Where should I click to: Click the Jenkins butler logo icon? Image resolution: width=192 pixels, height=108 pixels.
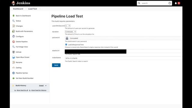click(x=13, y=3)
